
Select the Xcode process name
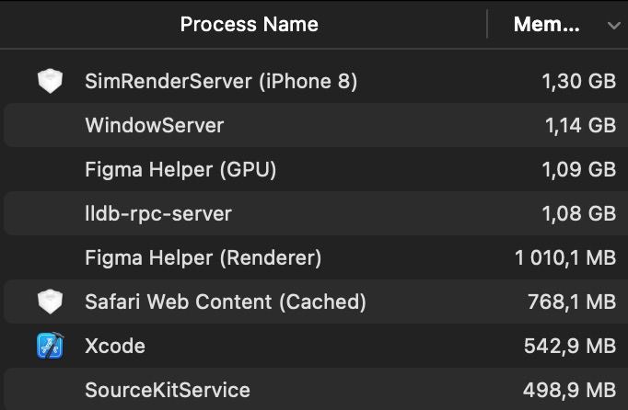(x=115, y=346)
